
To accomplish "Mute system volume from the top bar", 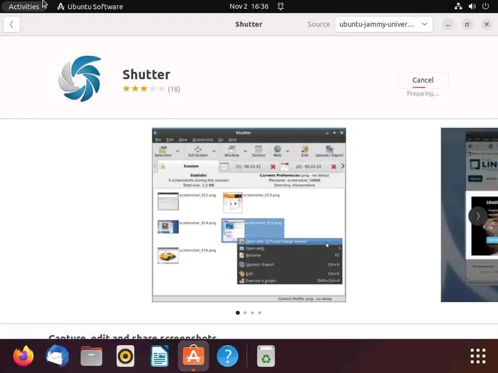I will pos(472,6).
